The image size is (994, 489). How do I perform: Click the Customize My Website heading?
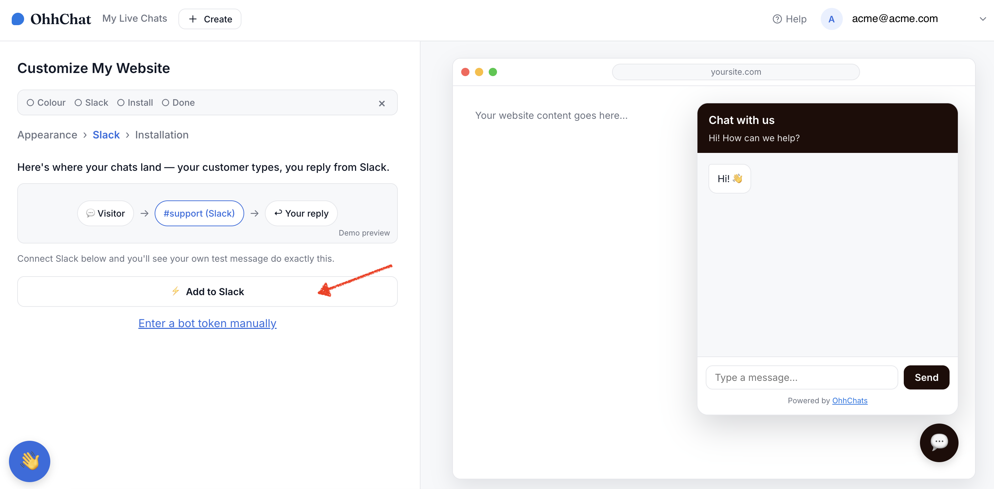click(x=93, y=68)
